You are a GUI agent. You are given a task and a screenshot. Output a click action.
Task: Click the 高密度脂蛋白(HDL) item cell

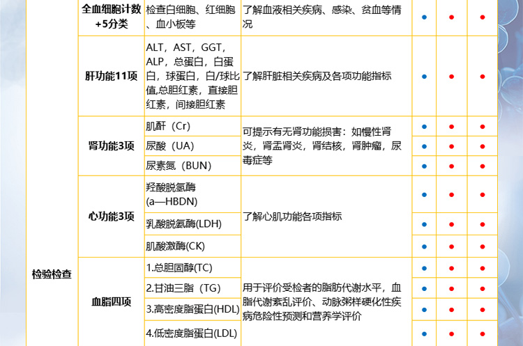pyautogui.click(x=192, y=309)
